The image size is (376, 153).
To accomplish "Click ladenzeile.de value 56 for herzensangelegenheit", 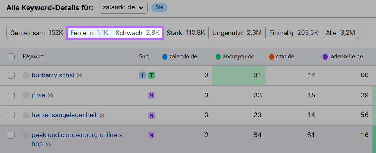I will point(365,115).
